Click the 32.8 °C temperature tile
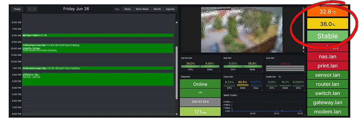Screen dimensions: 359x122 coord(327,12)
